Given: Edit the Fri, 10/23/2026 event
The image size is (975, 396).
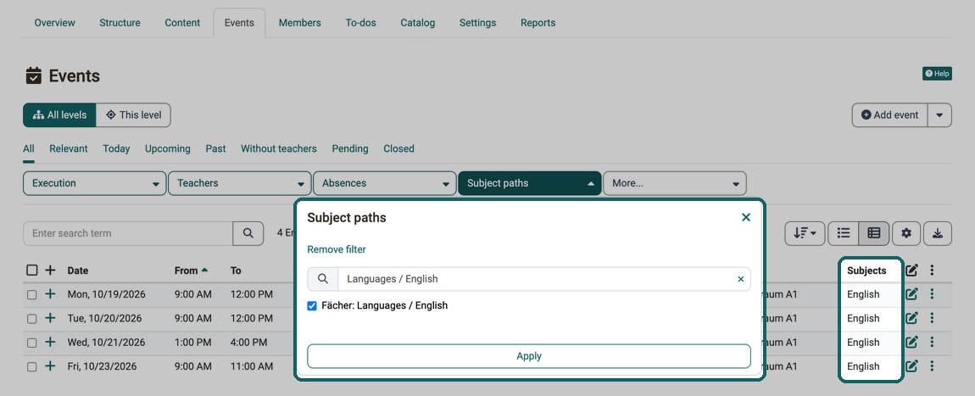Looking at the screenshot, I should 911,366.
